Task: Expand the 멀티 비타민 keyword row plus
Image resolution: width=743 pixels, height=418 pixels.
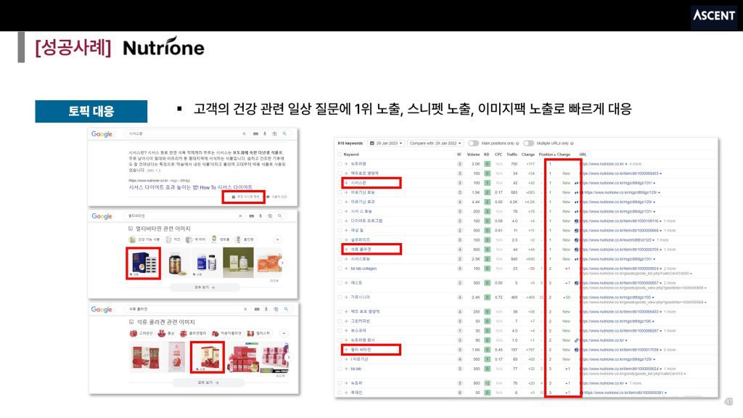Action: [346, 350]
